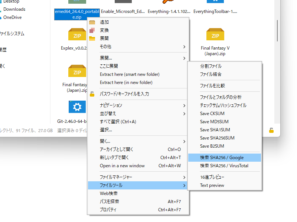
Task: Choose 検索 SHA256 / VirusTotal
Action: point(225,166)
